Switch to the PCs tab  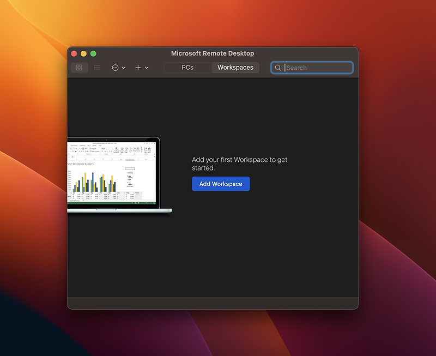coord(187,68)
